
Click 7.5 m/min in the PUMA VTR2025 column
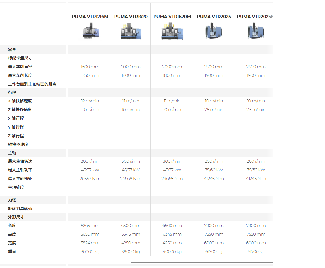point(214,110)
